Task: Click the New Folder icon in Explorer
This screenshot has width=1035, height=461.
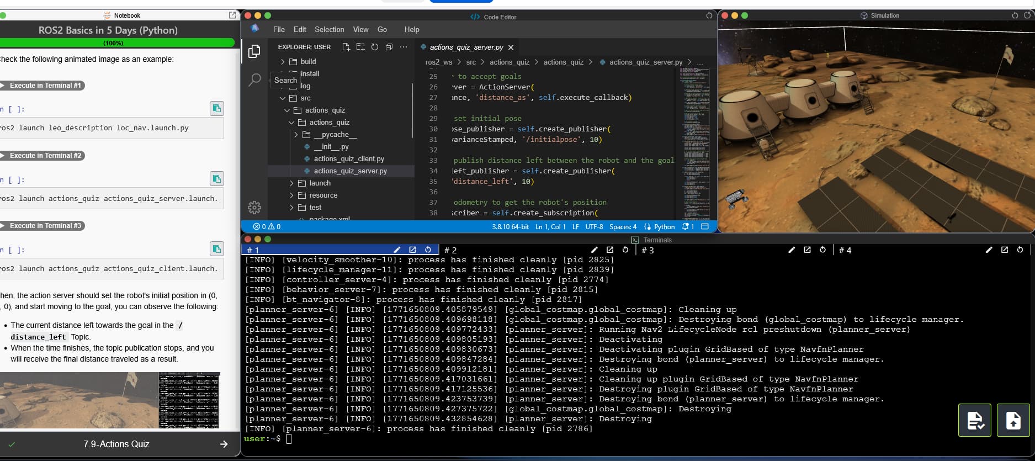Action: pos(360,47)
